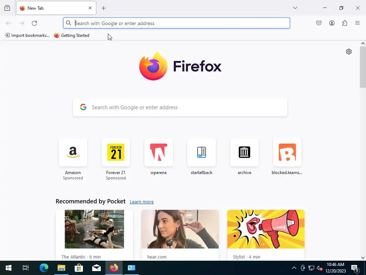This screenshot has height=275, width=366.
Task: Open the hear.com story thumbnail
Action: pos(180,229)
